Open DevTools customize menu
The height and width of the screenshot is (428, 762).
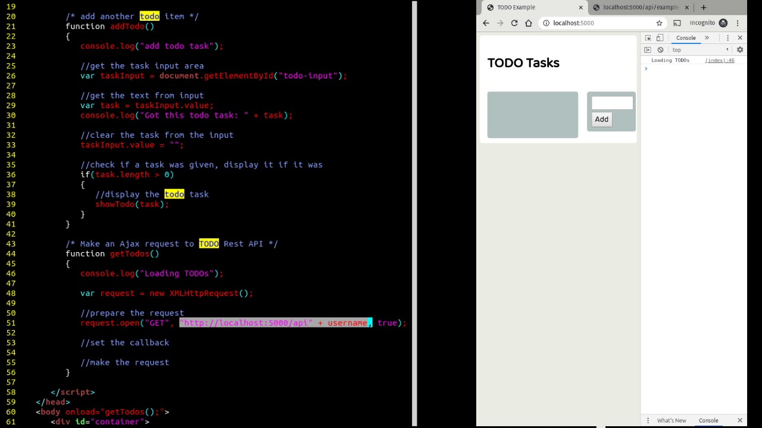point(727,38)
